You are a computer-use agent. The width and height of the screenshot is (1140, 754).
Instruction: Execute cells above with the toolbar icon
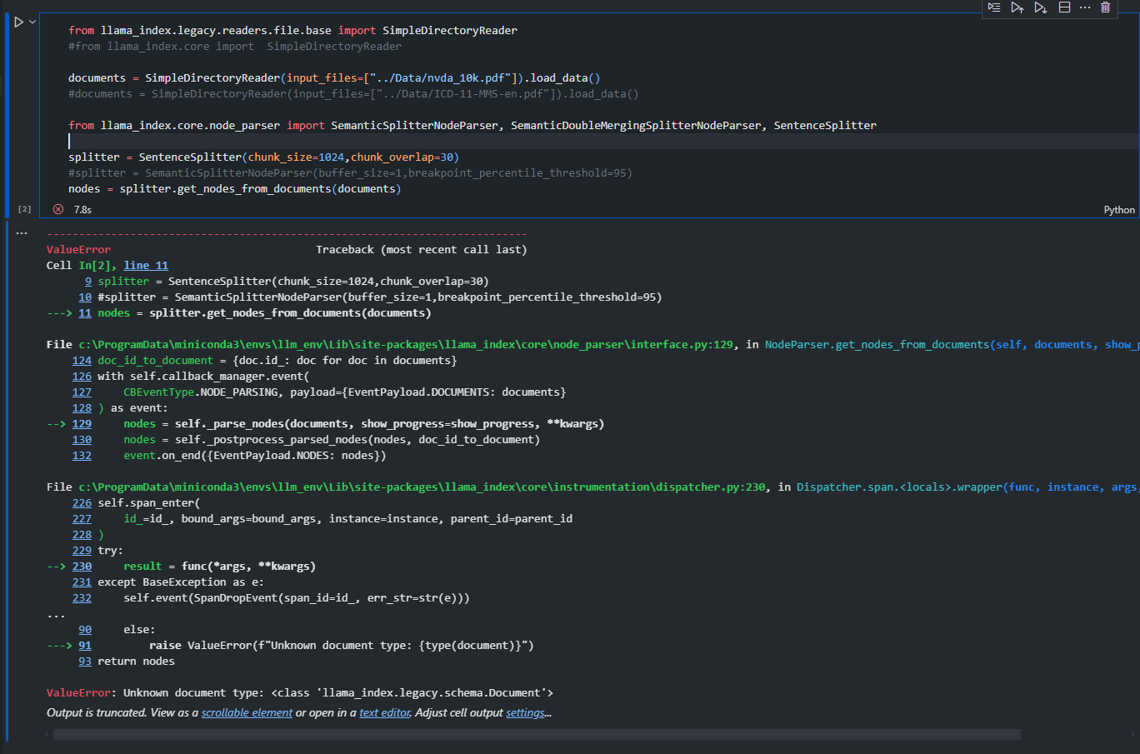(x=1017, y=7)
